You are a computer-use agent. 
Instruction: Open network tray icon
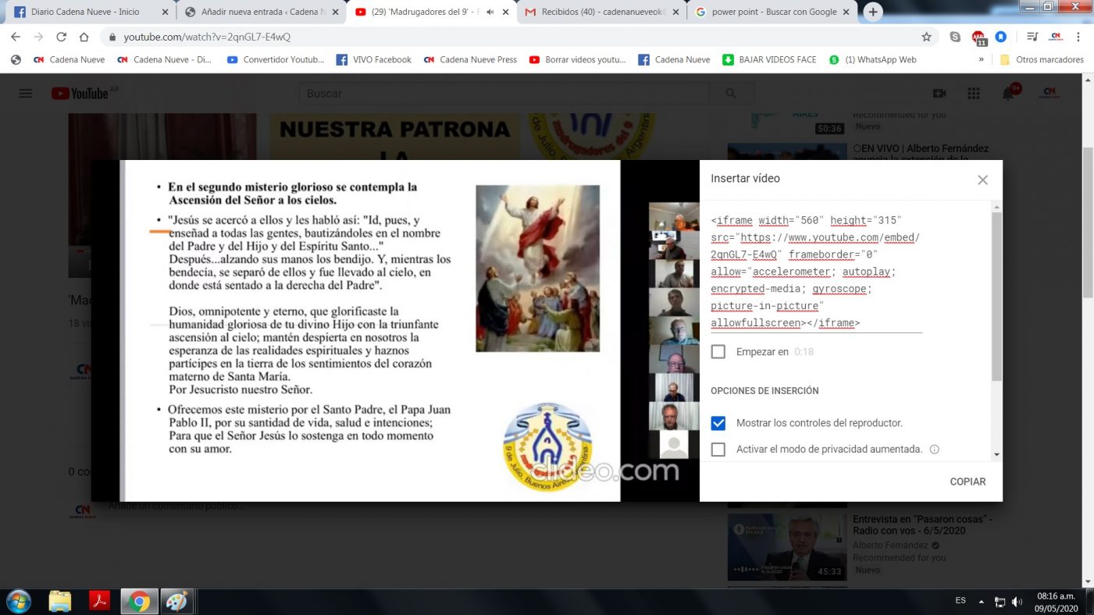tap(1000, 602)
